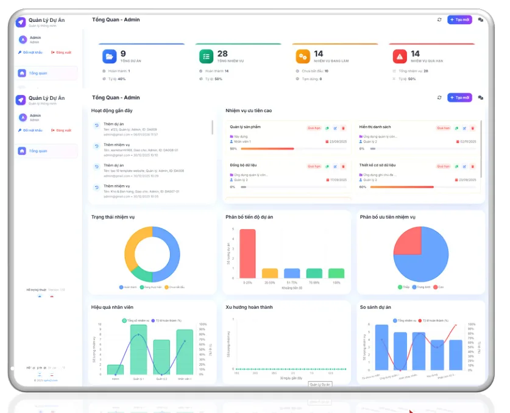Click the trash icon on the Thiết kế cơ sở dữ liệu task
Image resolution: width=510 pixels, height=413 pixels.
tap(473, 166)
